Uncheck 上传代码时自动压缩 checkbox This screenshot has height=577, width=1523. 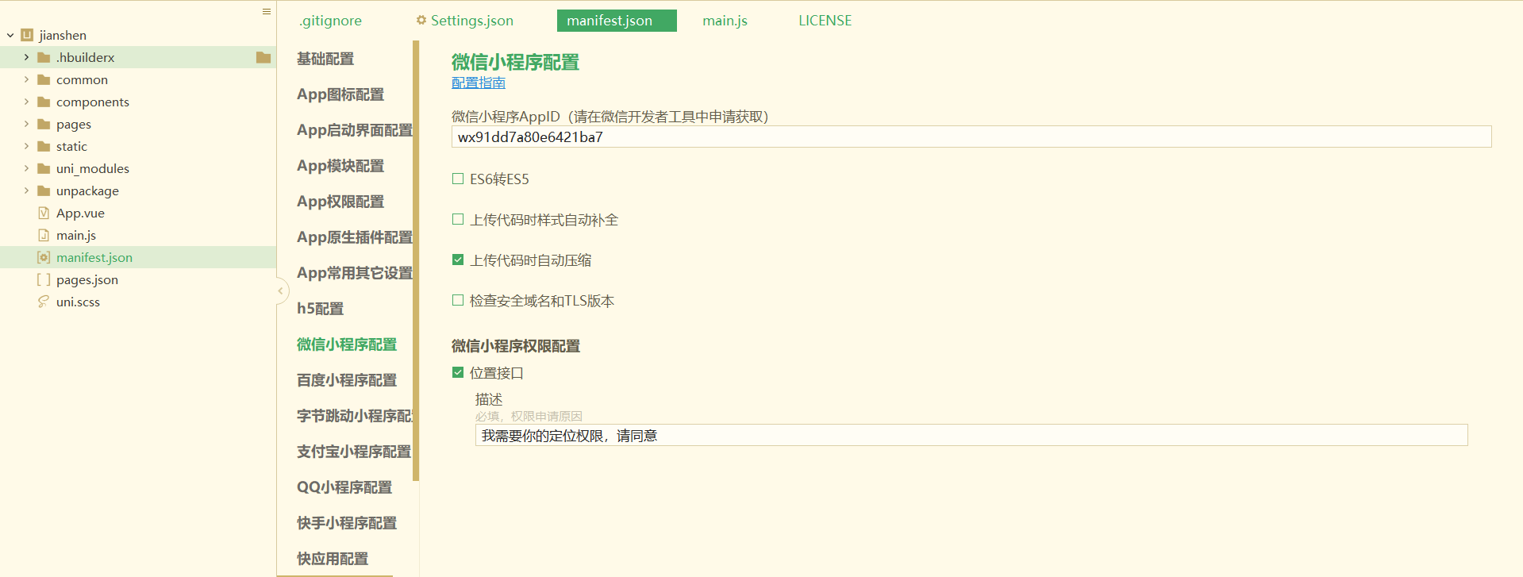458,260
